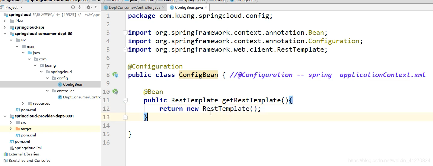Select DeptConsumerController in the project tree
Screen dimensions: 433x166
[x=82, y=97]
